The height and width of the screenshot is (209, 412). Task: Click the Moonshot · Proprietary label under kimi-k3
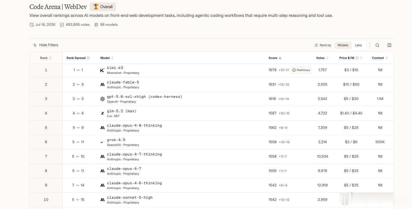[123, 73]
